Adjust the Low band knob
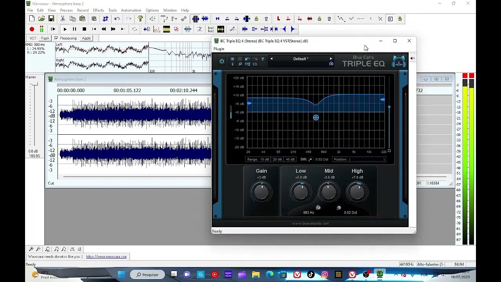 pyautogui.click(x=300, y=192)
